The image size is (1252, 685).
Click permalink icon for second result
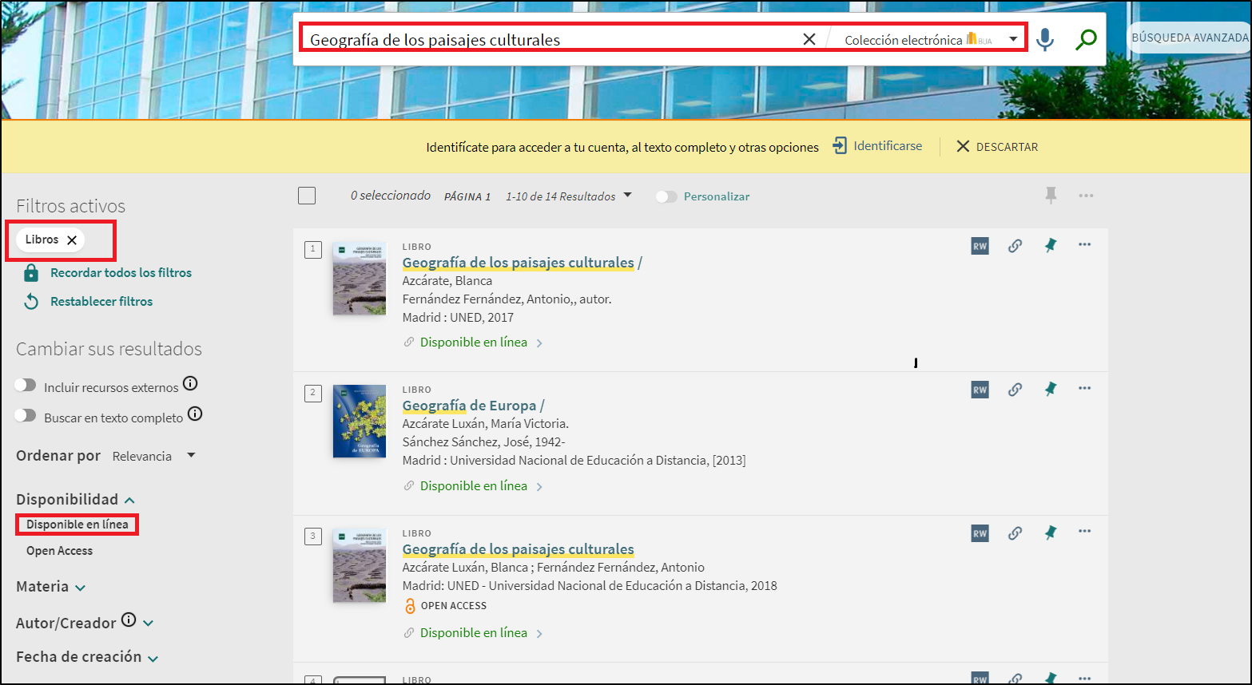(x=1015, y=390)
